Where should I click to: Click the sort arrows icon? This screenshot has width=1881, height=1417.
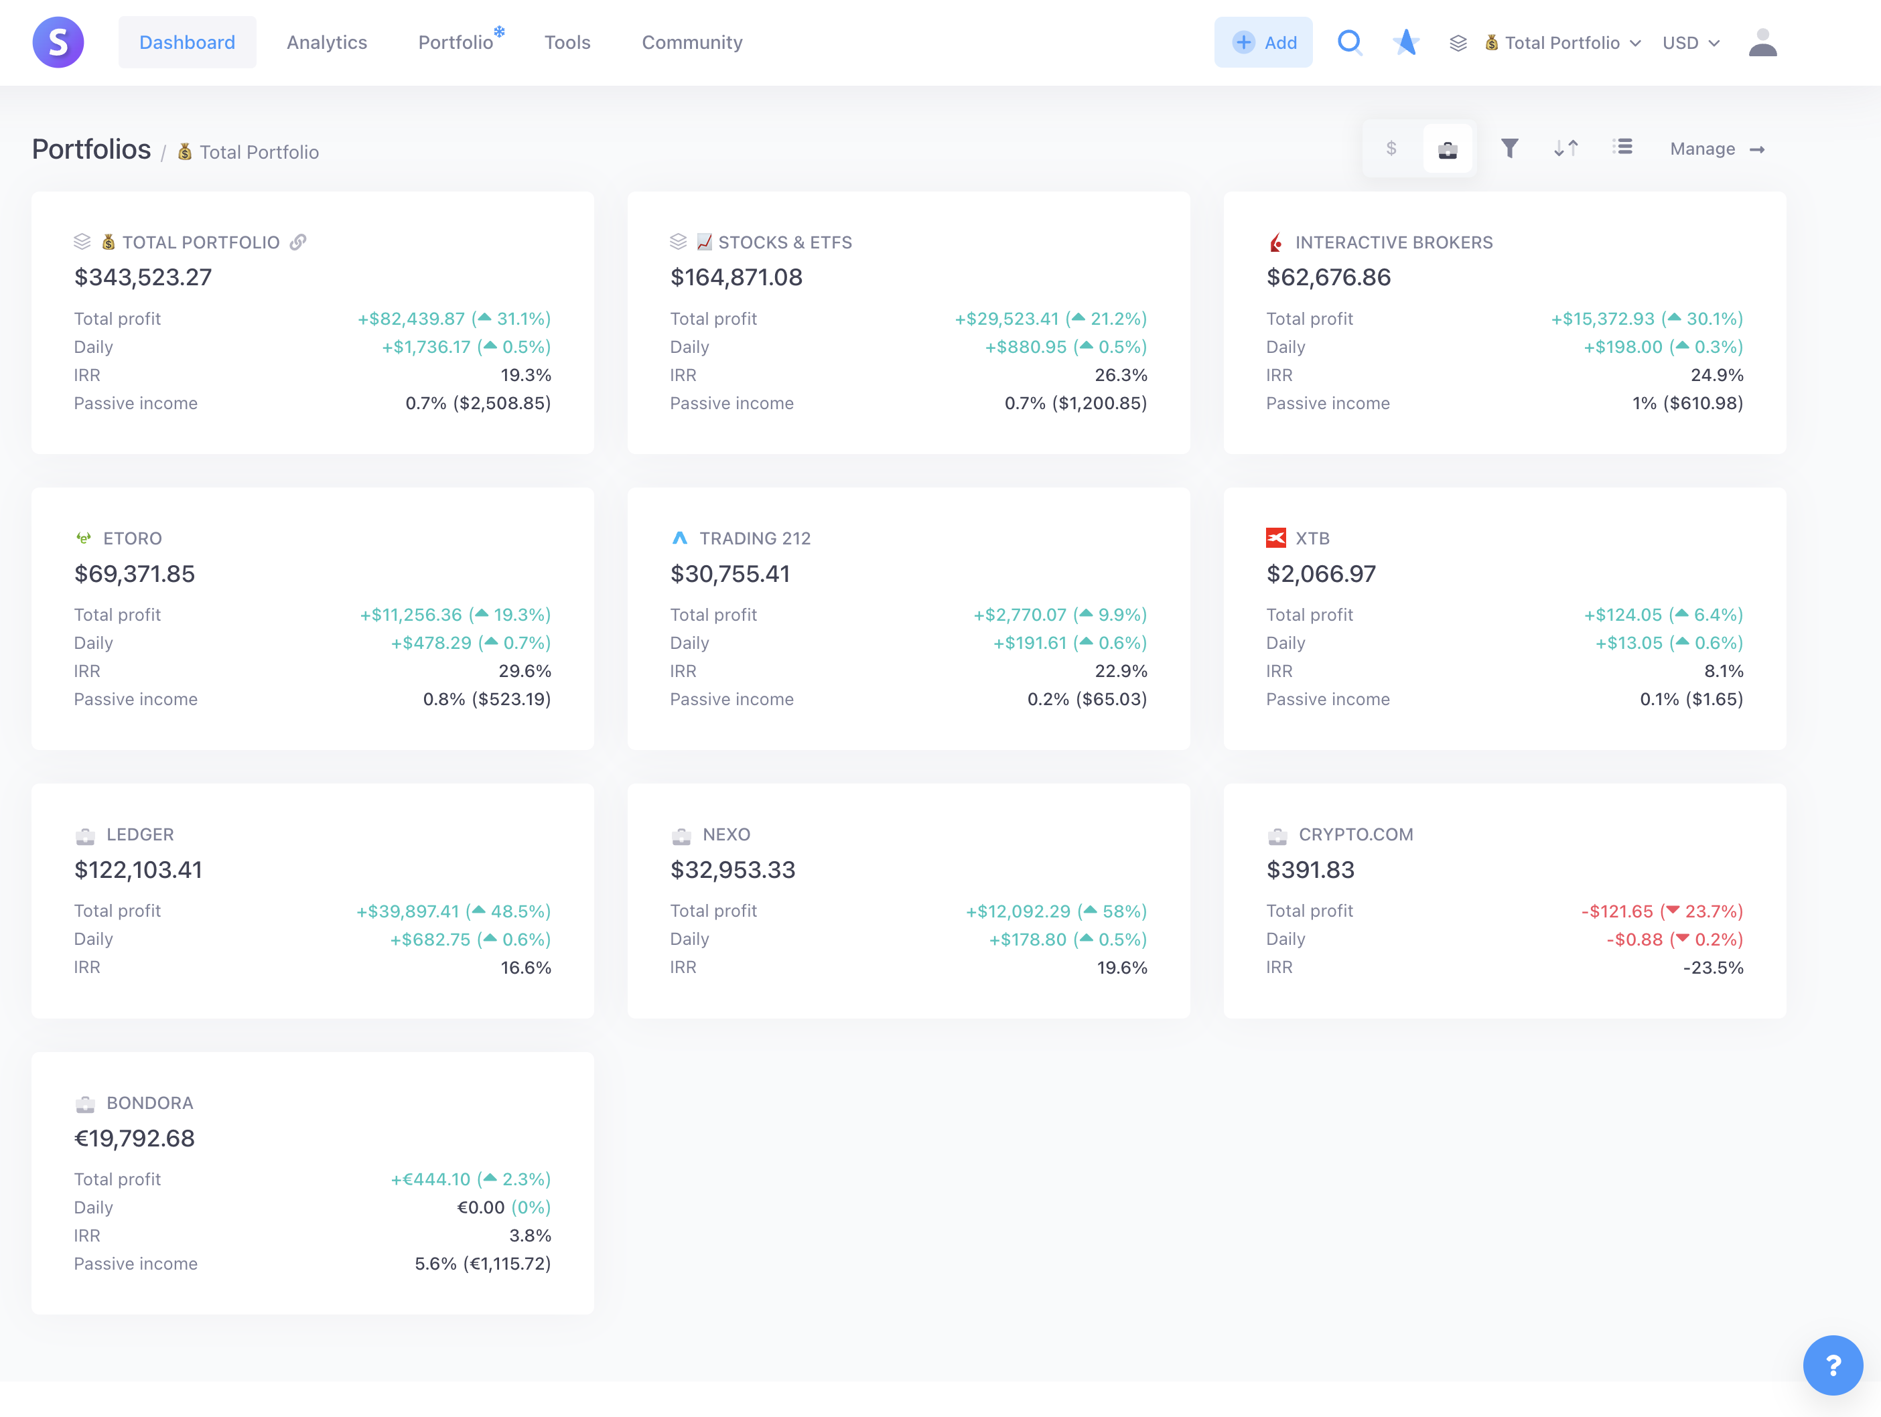(1565, 149)
